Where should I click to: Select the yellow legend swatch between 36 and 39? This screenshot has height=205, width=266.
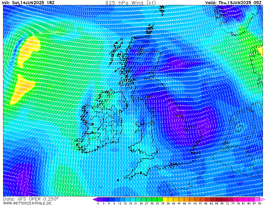[165, 199]
